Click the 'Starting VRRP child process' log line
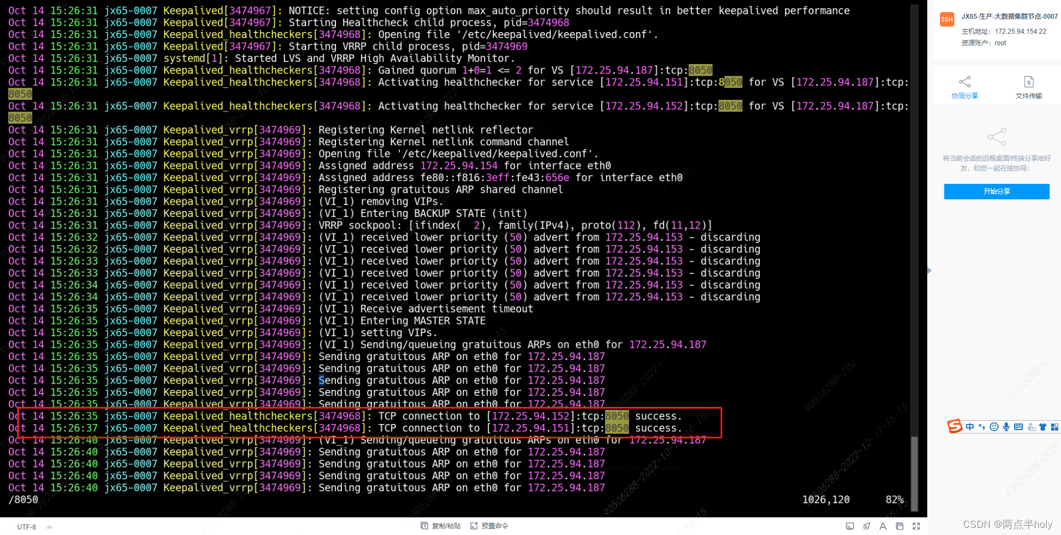This screenshot has width=1061, height=535. click(x=267, y=46)
